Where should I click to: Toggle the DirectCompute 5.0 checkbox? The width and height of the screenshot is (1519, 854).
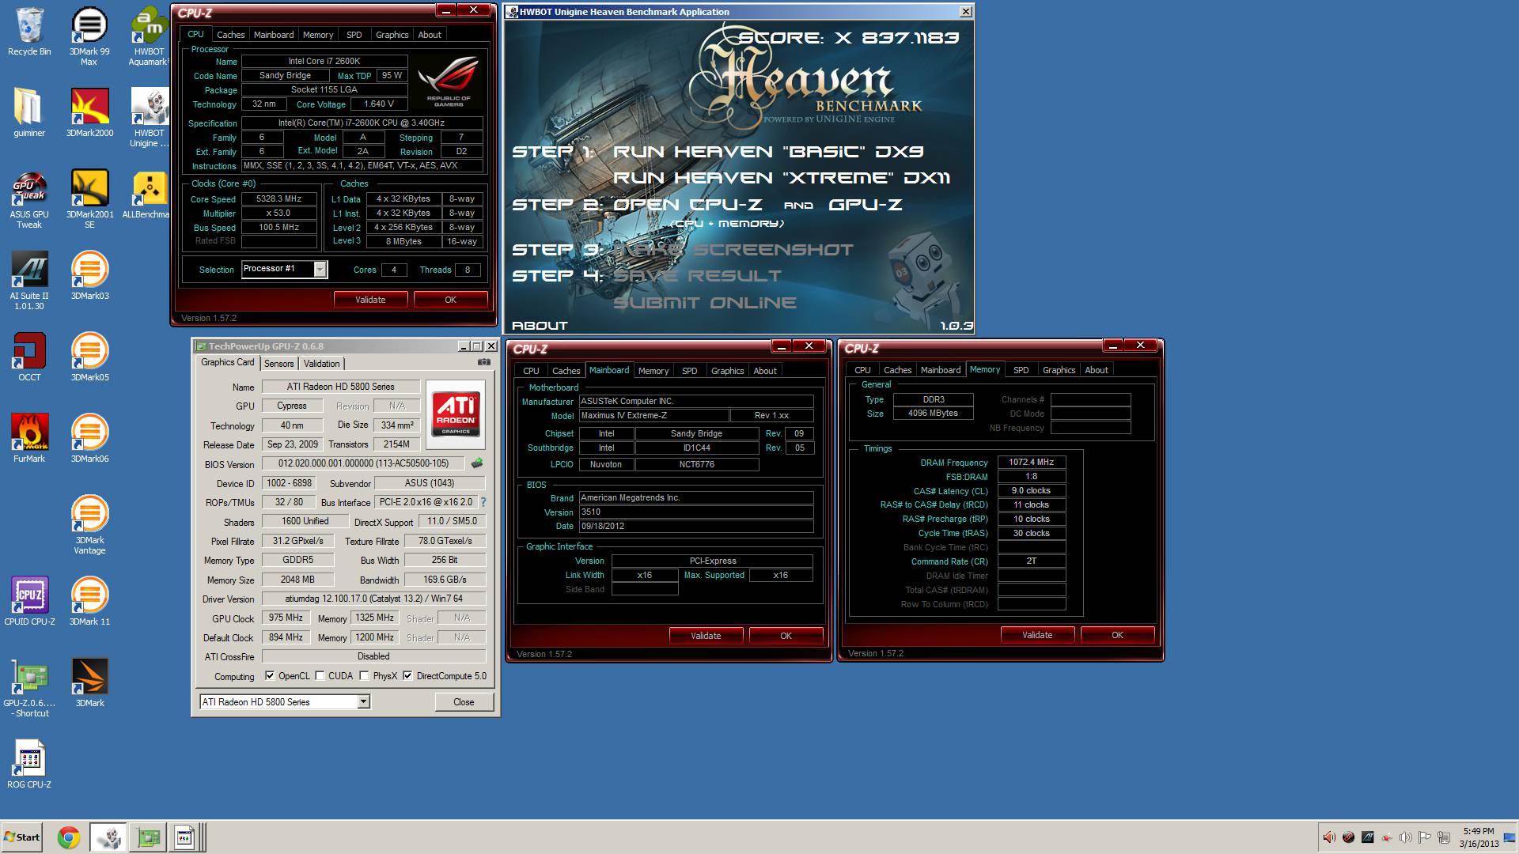[x=407, y=675]
